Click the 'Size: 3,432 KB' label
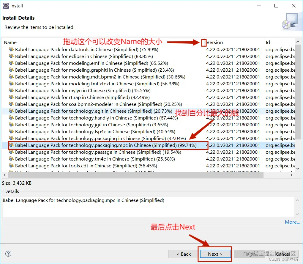The height and width of the screenshot is (264, 303). coord(17,183)
